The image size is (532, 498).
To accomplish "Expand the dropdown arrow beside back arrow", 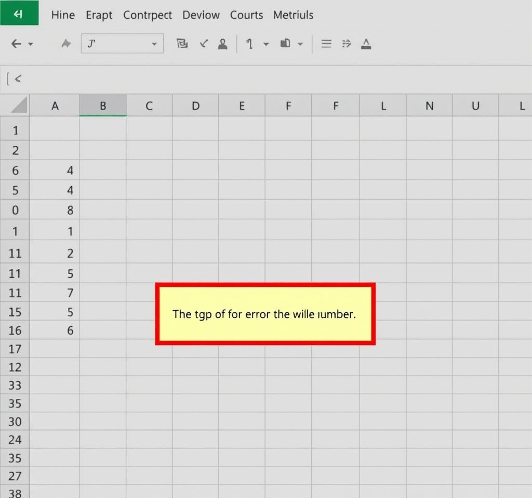I will tap(31, 45).
